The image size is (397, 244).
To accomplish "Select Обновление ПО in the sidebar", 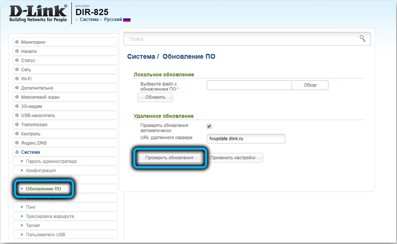I will [43, 189].
